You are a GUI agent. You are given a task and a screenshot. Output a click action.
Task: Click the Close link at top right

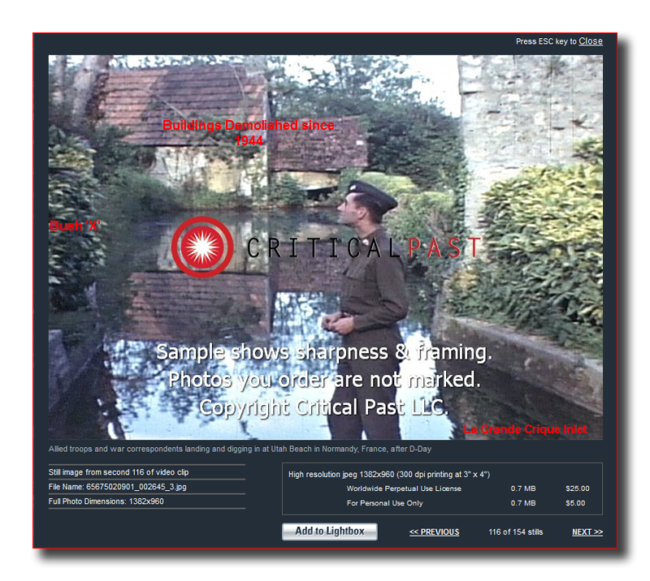coord(591,41)
